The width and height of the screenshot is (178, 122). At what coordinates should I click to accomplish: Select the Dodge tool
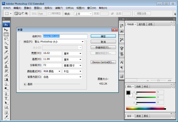[x=6, y=88]
